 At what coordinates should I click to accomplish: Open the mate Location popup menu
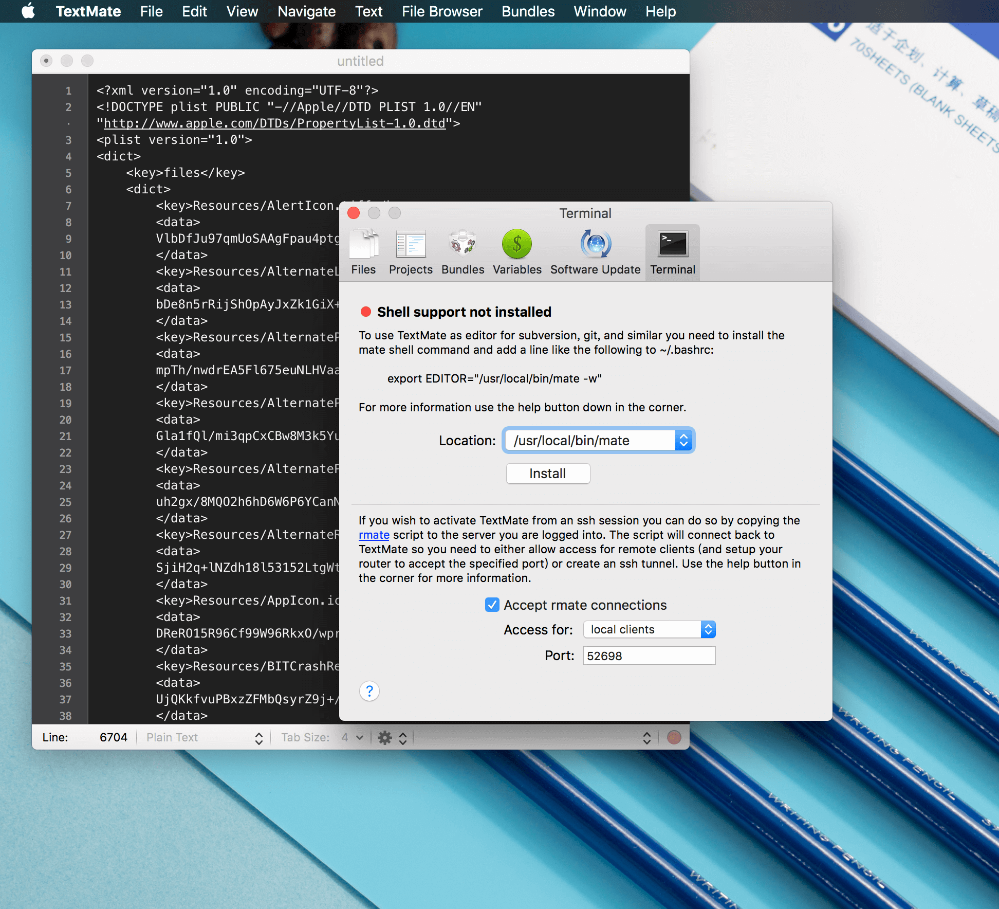click(x=683, y=440)
